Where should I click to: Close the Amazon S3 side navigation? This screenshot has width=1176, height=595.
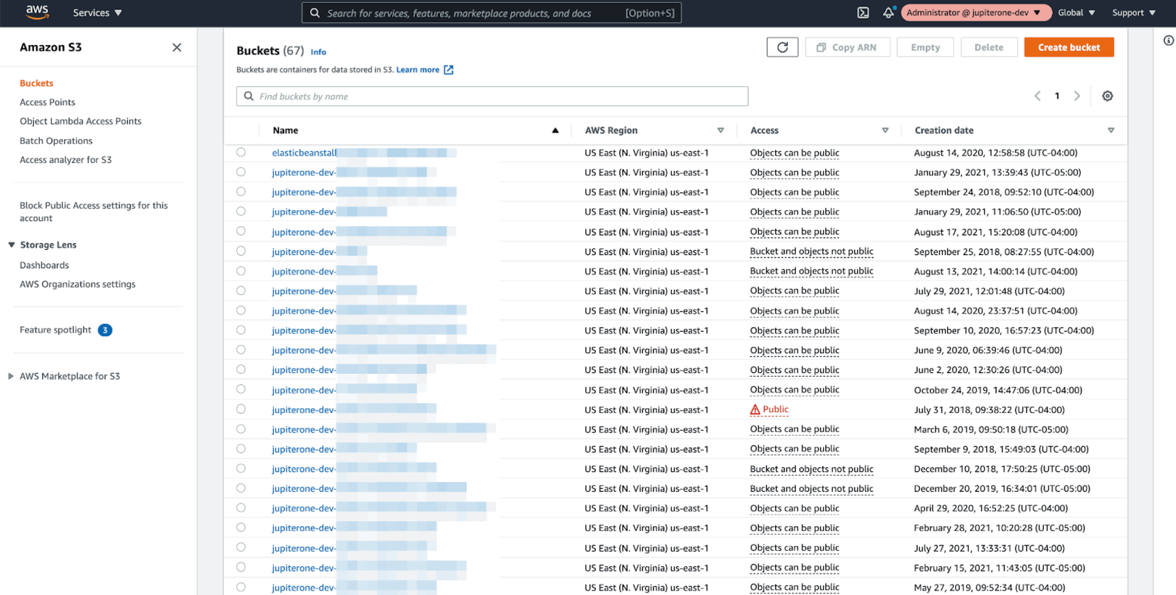tap(177, 48)
